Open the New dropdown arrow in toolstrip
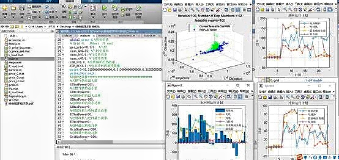Screen dimensions: 339x160 coord(4,17)
